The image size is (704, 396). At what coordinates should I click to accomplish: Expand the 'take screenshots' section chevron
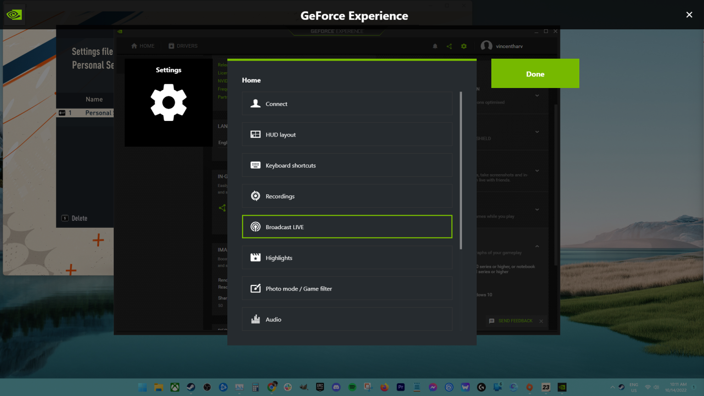pyautogui.click(x=537, y=171)
